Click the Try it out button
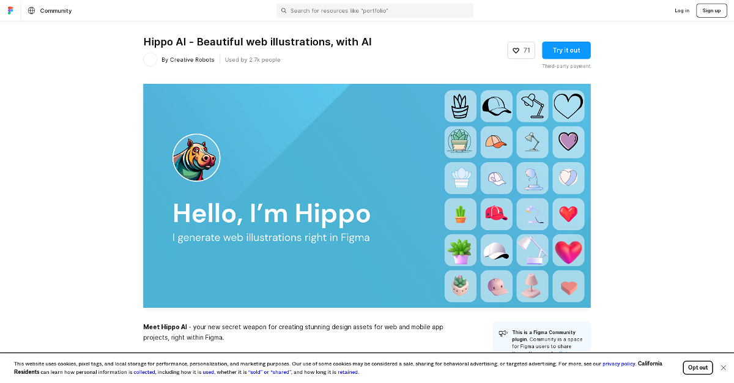Viewport: 734px width, 383px height. click(x=566, y=50)
